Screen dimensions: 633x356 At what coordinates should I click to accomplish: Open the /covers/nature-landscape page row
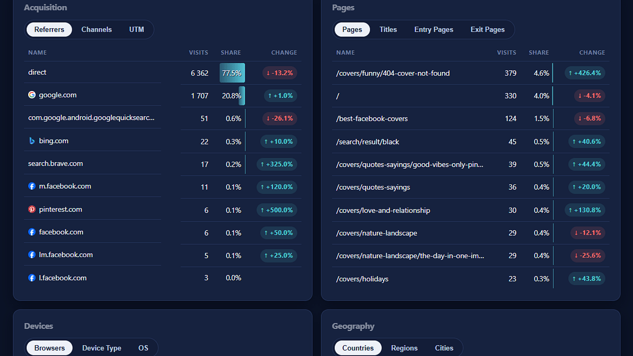coord(471,233)
